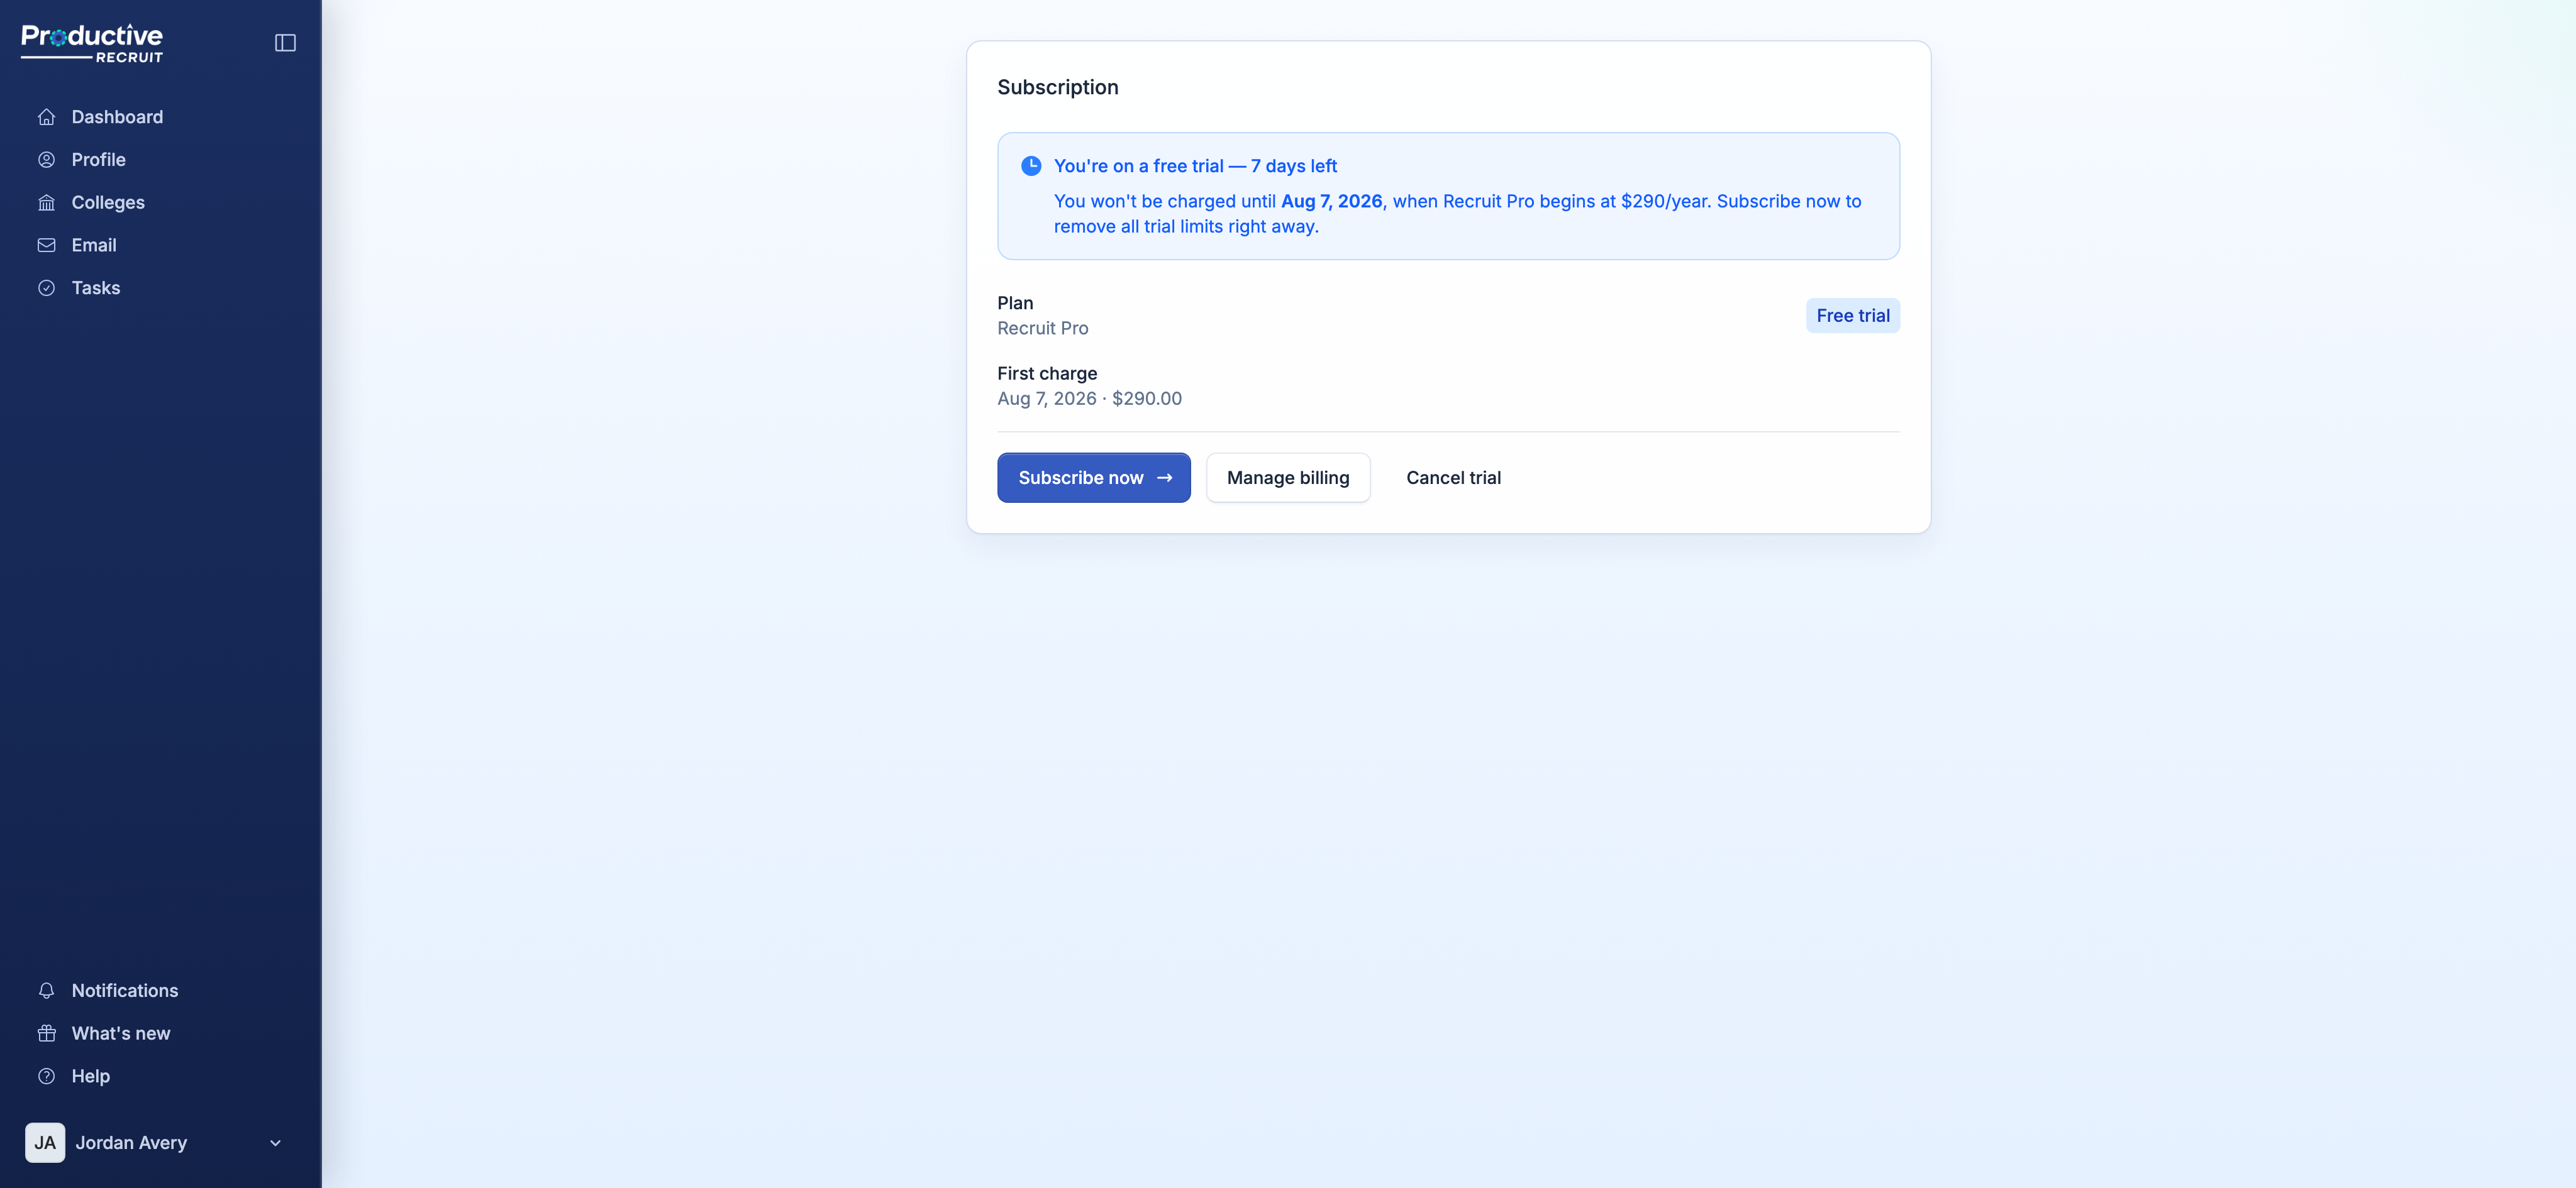Click the Tasks checkmark icon
The width and height of the screenshot is (2576, 1188).
point(46,288)
